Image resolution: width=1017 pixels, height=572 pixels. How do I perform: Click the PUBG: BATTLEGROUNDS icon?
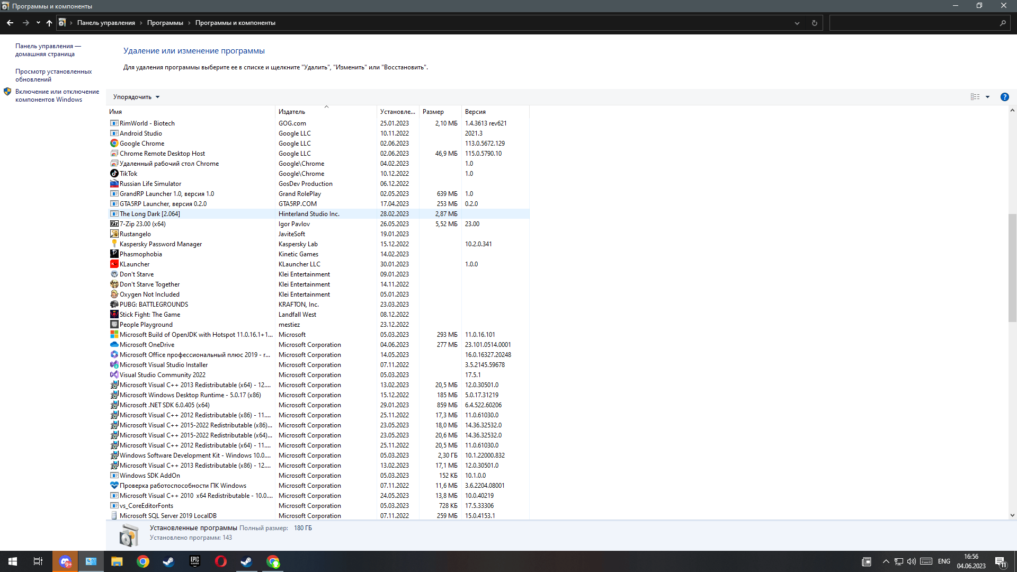point(114,304)
